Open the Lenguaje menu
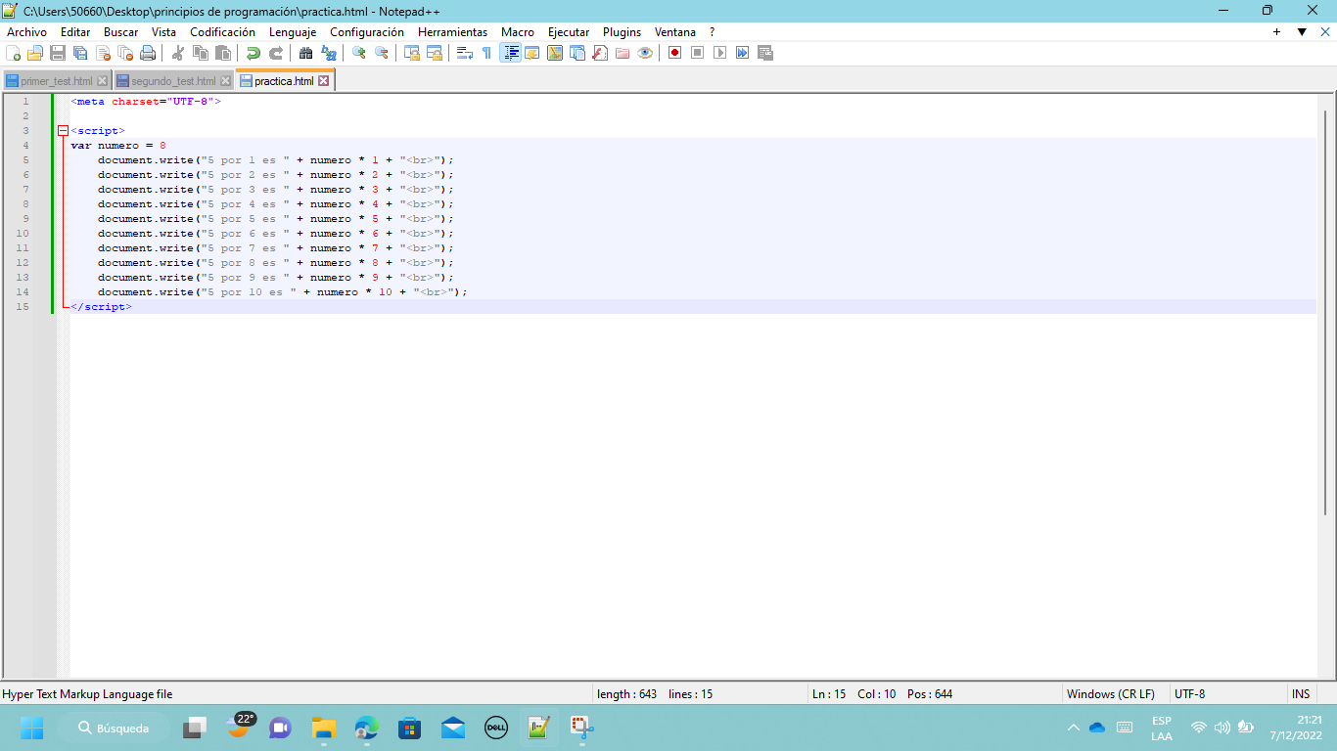This screenshot has width=1337, height=751. point(293,32)
